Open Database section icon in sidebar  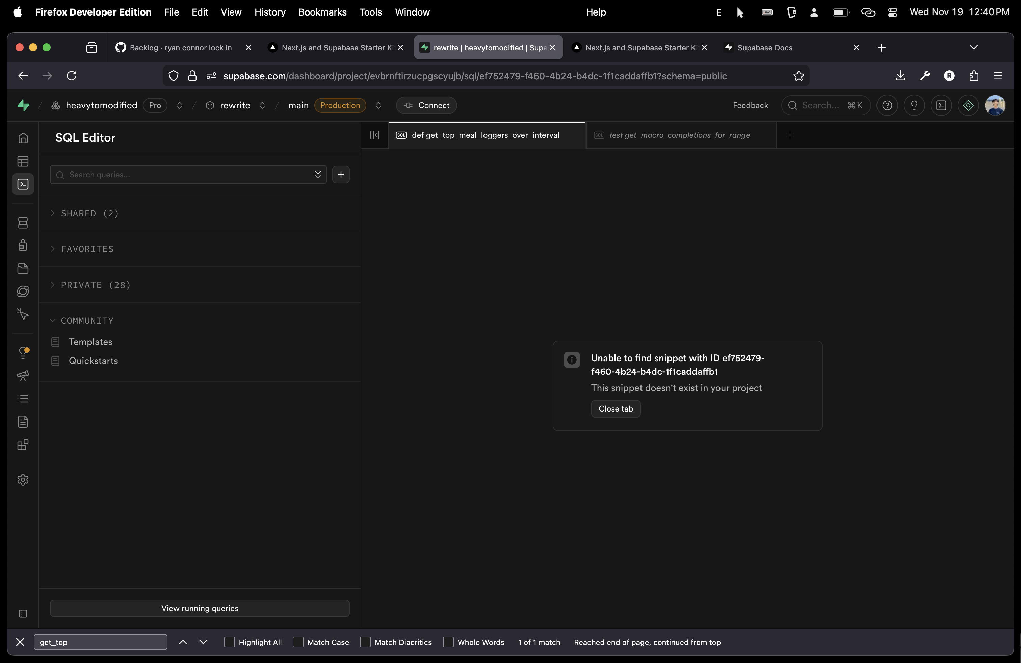click(x=23, y=222)
